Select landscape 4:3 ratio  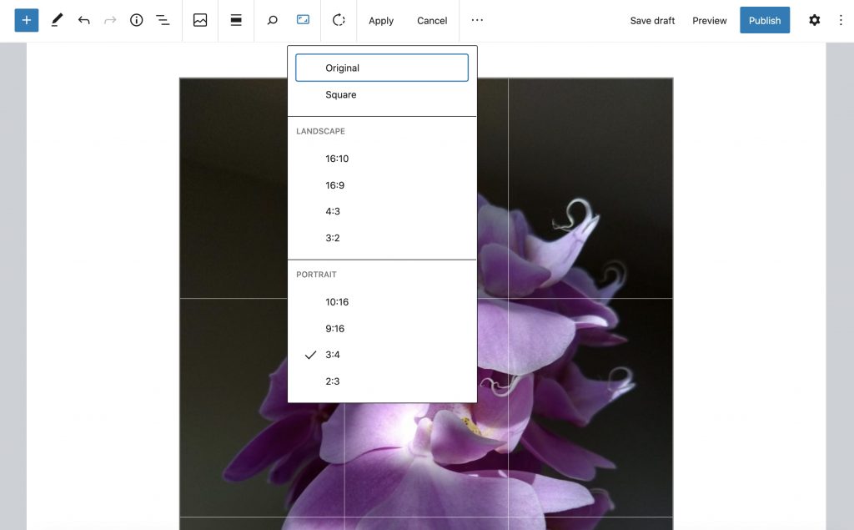pos(382,211)
